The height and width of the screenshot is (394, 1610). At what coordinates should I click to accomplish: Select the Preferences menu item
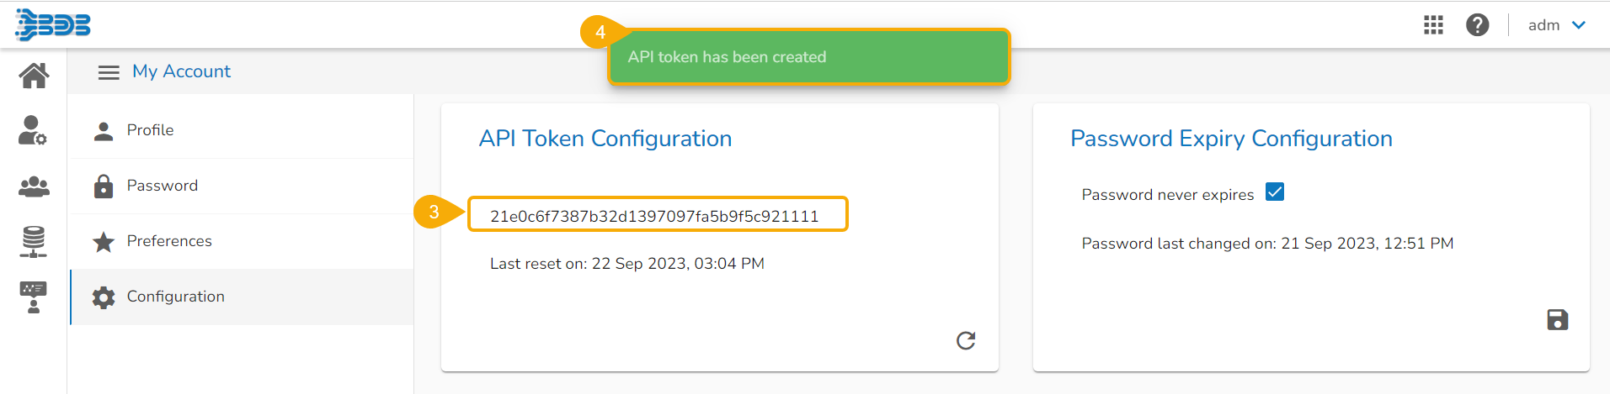[168, 241]
